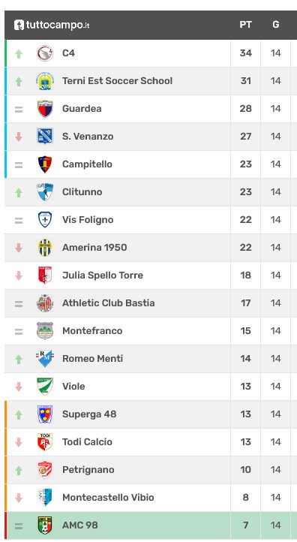The height and width of the screenshot is (542, 297).
Task: Select the Vis Foligno points cell
Action: click(245, 220)
